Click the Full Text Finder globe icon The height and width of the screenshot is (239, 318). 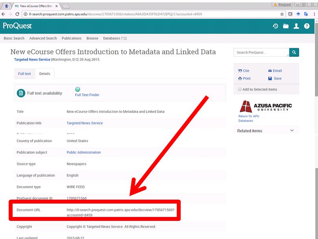tap(78, 89)
